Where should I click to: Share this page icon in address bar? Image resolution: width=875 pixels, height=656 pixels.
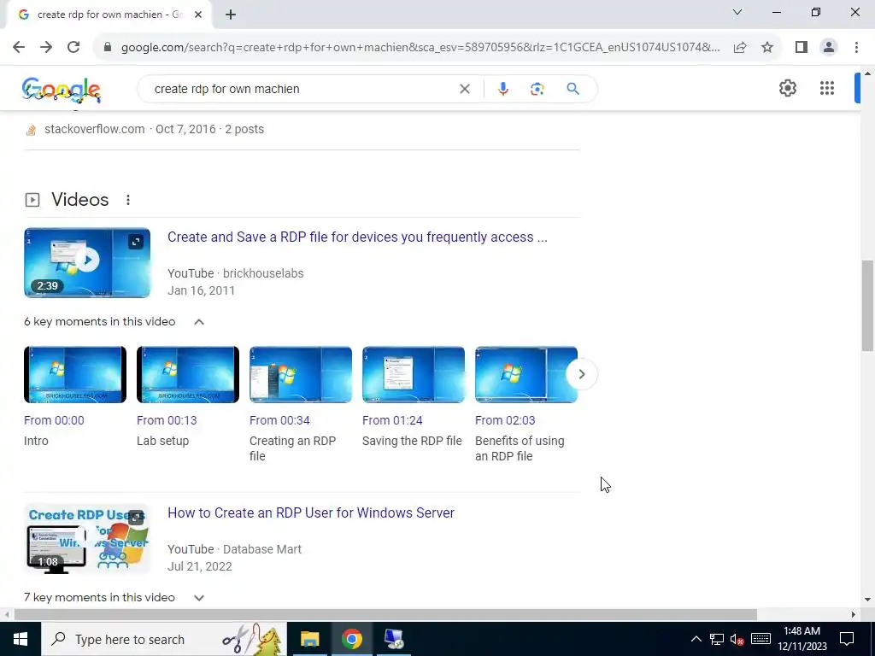coord(740,48)
